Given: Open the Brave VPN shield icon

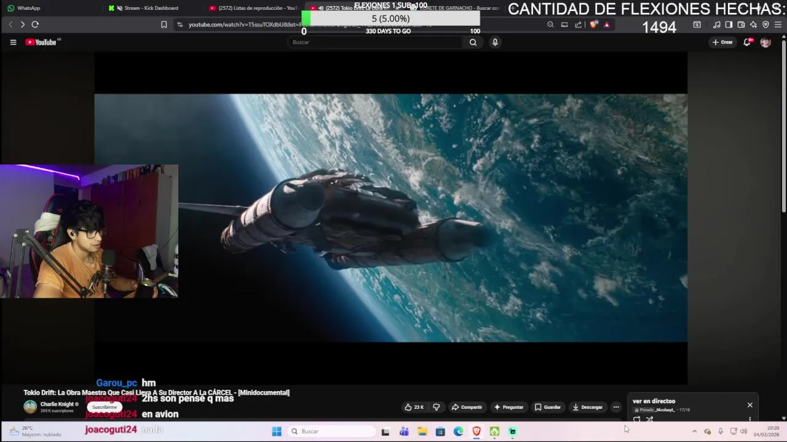Looking at the screenshot, I should tap(765, 25).
